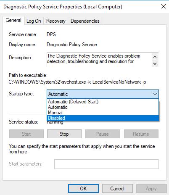The height and width of the screenshot is (195, 169).
Task: Click the disabled Start button
Action: [x=26, y=134]
